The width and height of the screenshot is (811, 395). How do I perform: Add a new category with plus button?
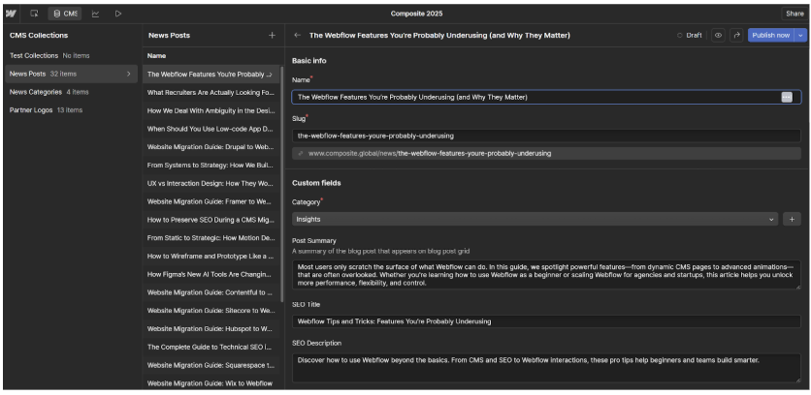point(792,220)
